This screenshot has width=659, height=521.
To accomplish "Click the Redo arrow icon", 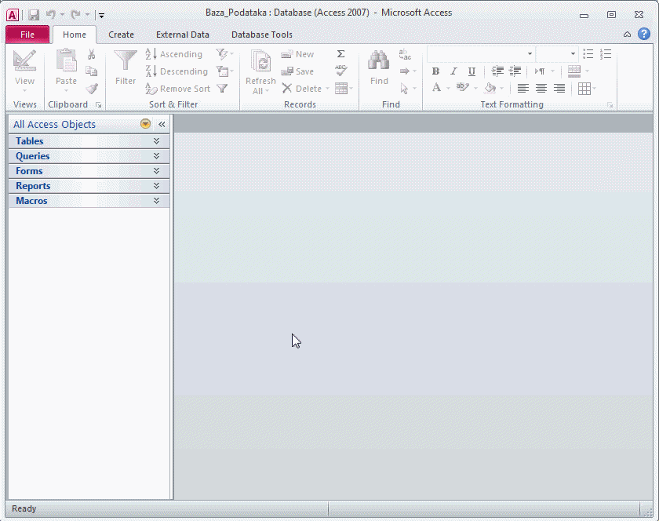I will 75,15.
